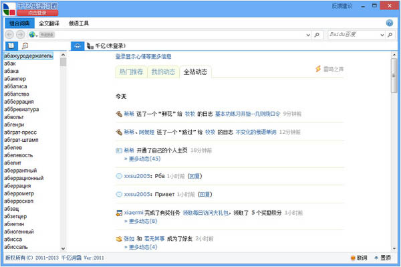Viewport: 401px width, 267px height.
Task: Click the search magnifier beside Baidu box
Action: (390, 35)
